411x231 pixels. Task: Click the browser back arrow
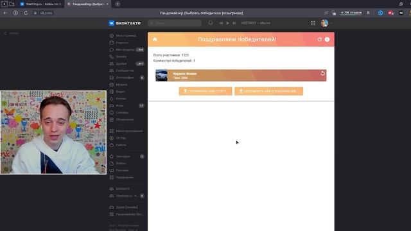point(6,13)
